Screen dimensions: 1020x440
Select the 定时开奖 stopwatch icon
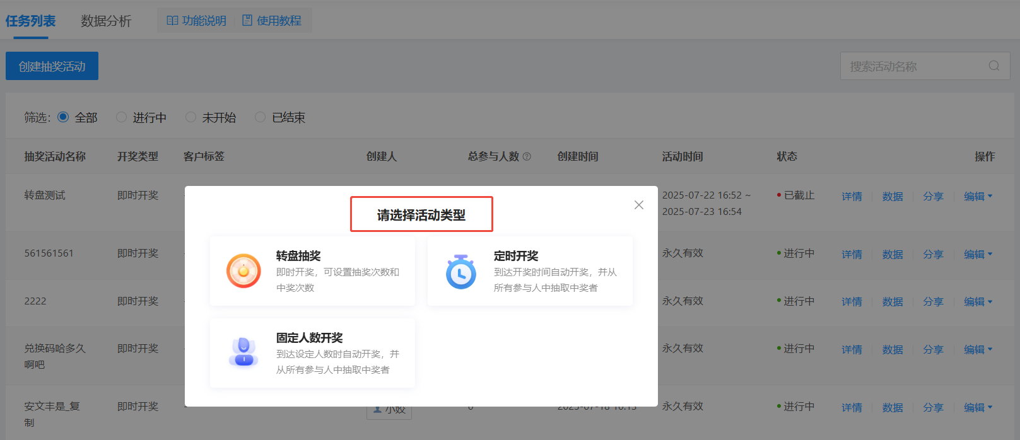tap(461, 272)
